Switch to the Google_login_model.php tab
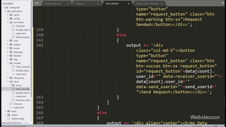226x127 pixels. pyautogui.click(x=147, y=4)
